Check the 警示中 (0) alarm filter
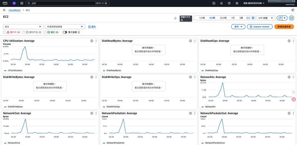This screenshot has height=145, width=297. [4, 32]
